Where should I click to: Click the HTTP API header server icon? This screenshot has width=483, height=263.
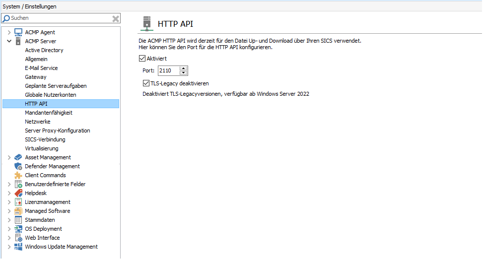click(x=147, y=24)
